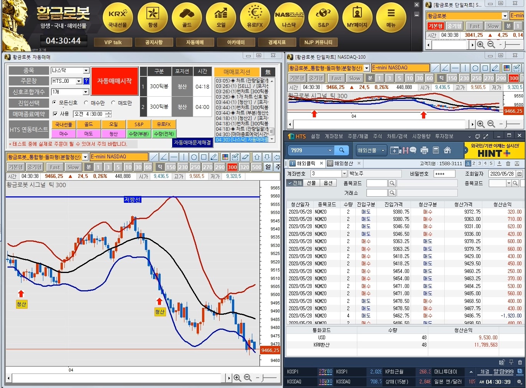Open 계좌번호 account dropdown
The height and width of the screenshot is (388, 526).
pos(344,174)
